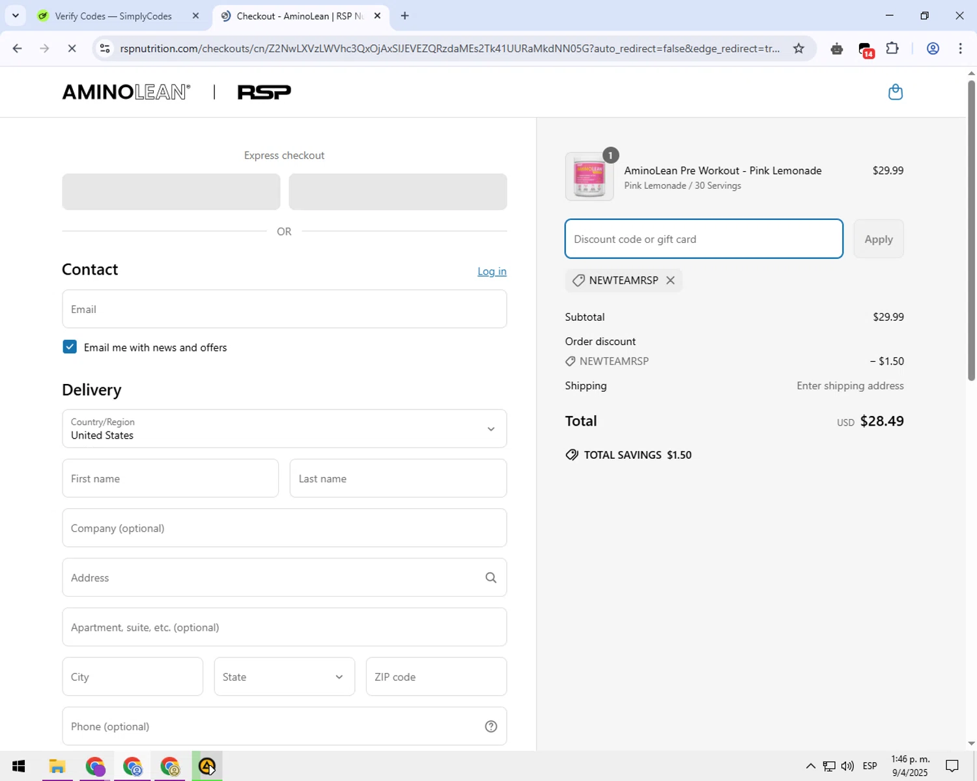Uncheck Email me with news and offers

(70, 347)
